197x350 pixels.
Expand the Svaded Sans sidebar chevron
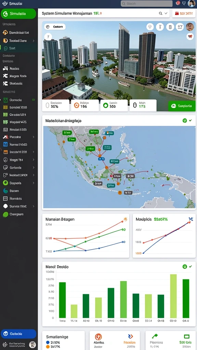(x=34, y=41)
